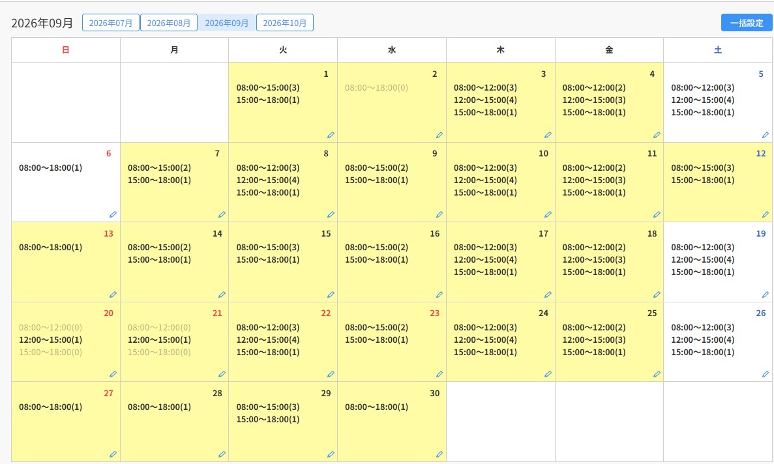Edit September 30 via the pencil icon
Viewport: 774px width, 464px height.
pos(439,455)
